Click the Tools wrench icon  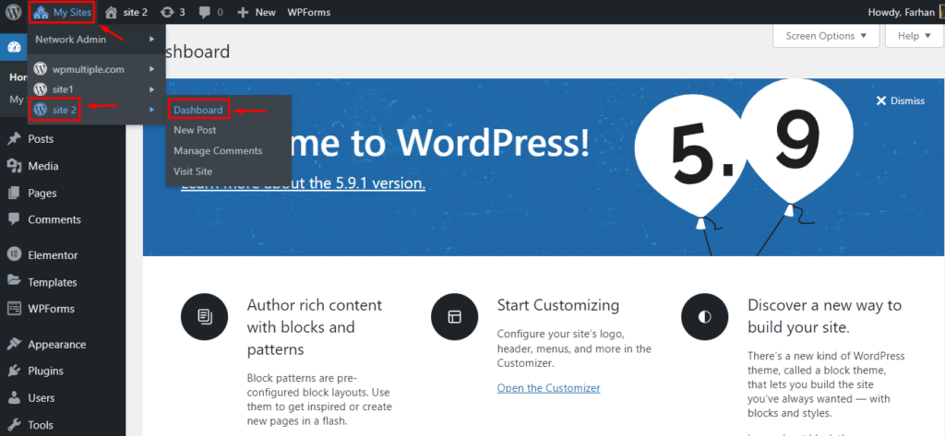coord(14,425)
